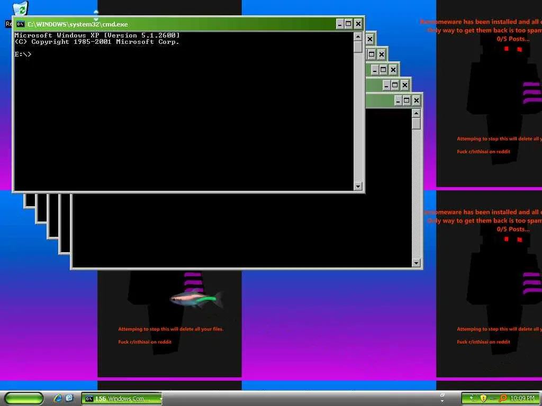
Task: Maximize the fifth cascaded cmd window from the top
Action: pos(395,85)
